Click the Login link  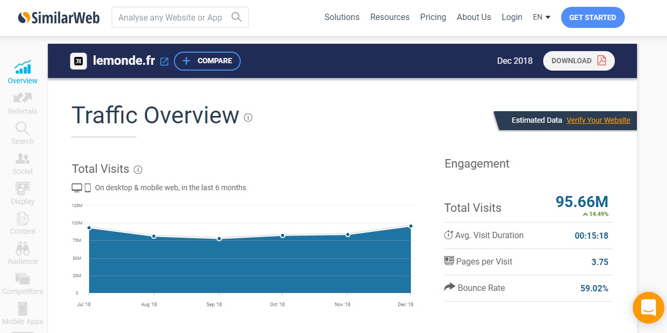[x=512, y=17]
